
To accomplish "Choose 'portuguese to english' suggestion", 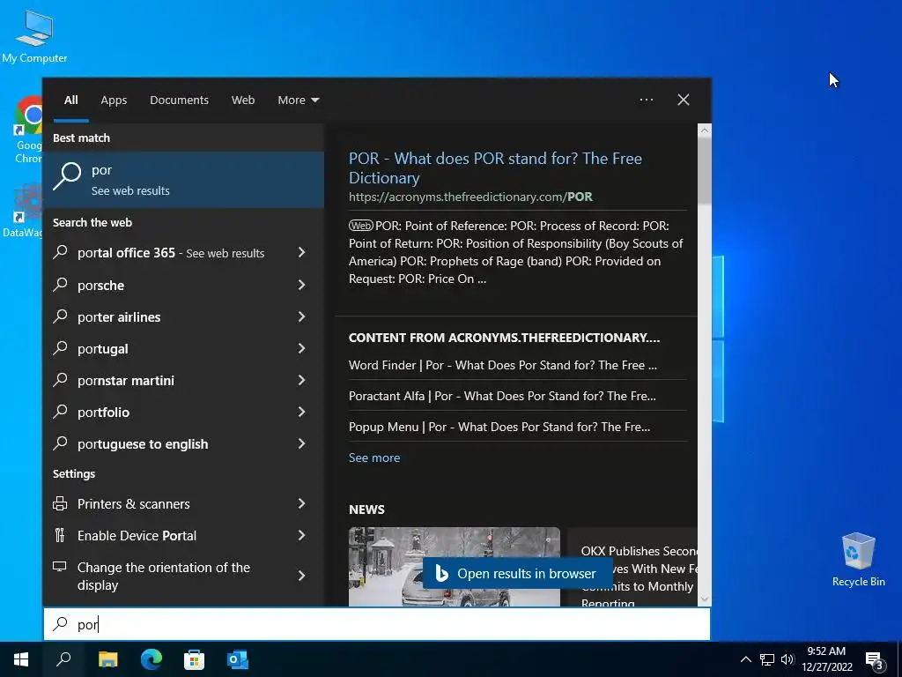I will pos(143,444).
